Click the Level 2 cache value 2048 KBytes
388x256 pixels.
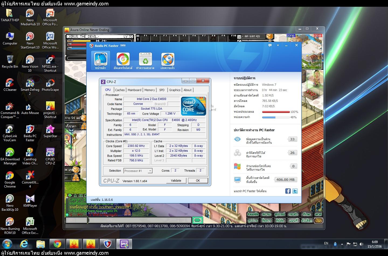178,155
